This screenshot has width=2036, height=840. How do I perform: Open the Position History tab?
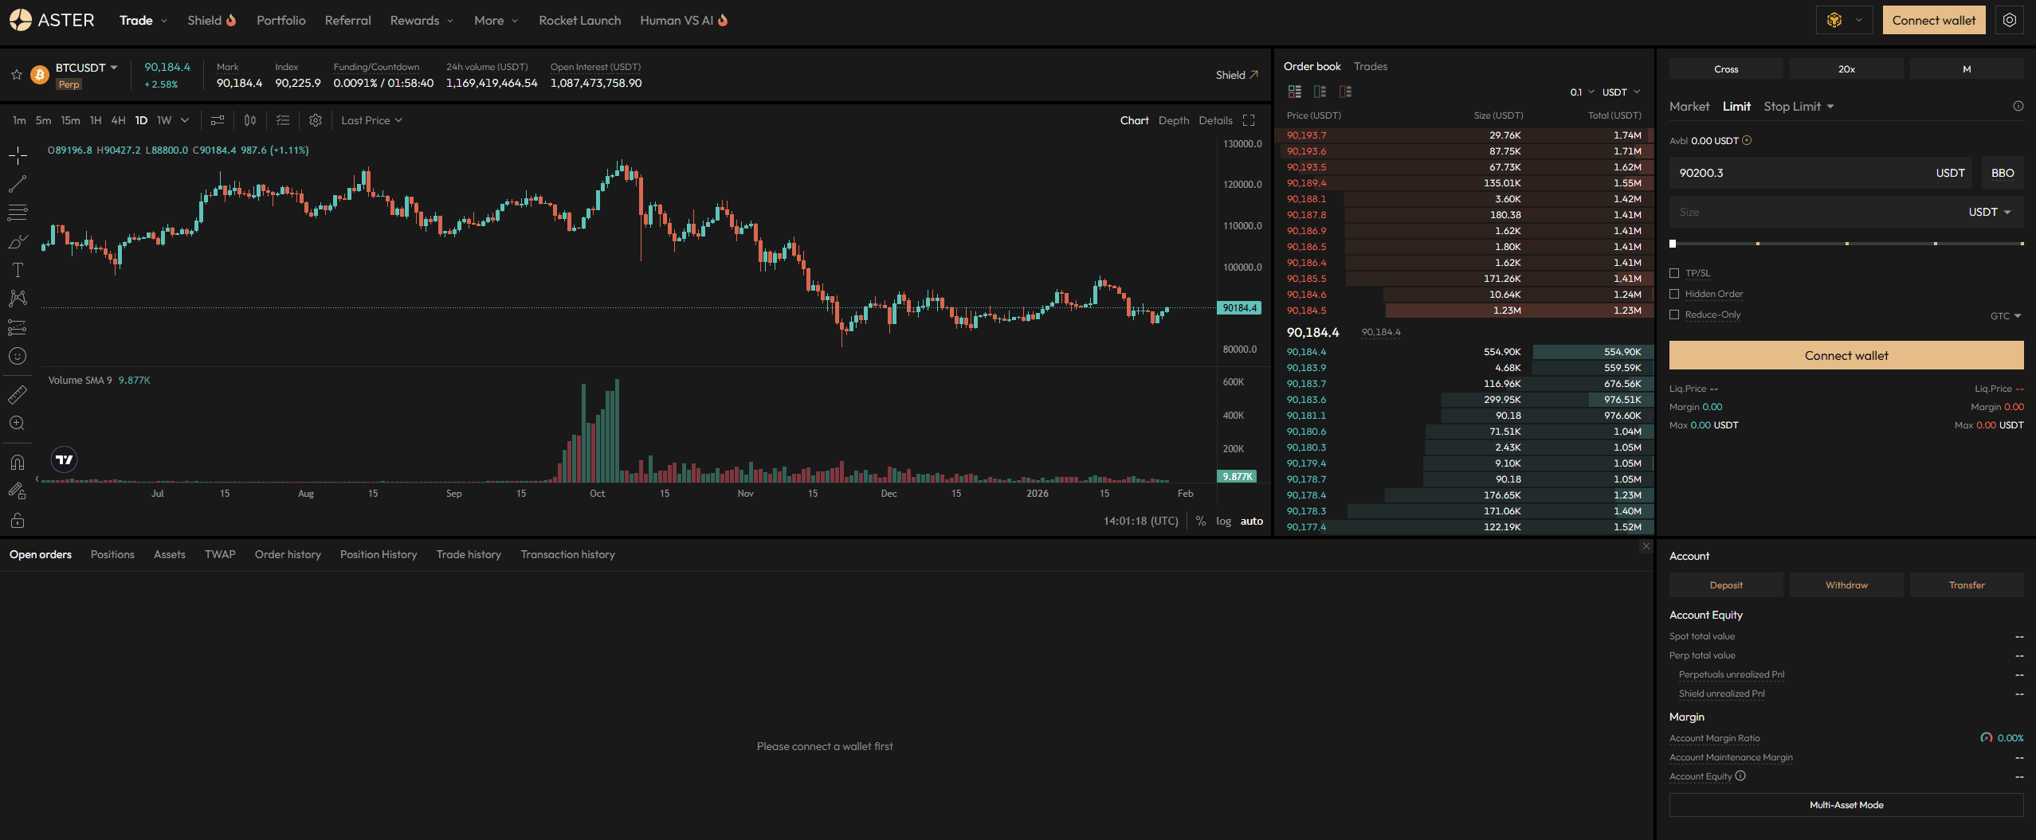(378, 554)
